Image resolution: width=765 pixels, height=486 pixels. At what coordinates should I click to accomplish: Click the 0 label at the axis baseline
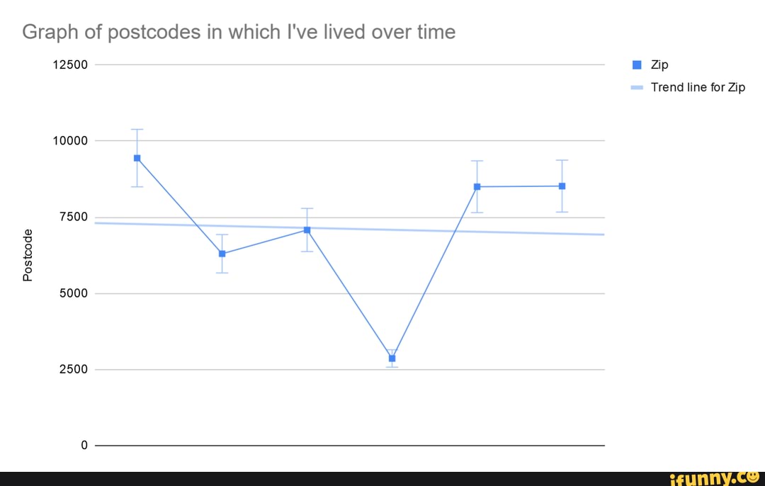pos(84,446)
